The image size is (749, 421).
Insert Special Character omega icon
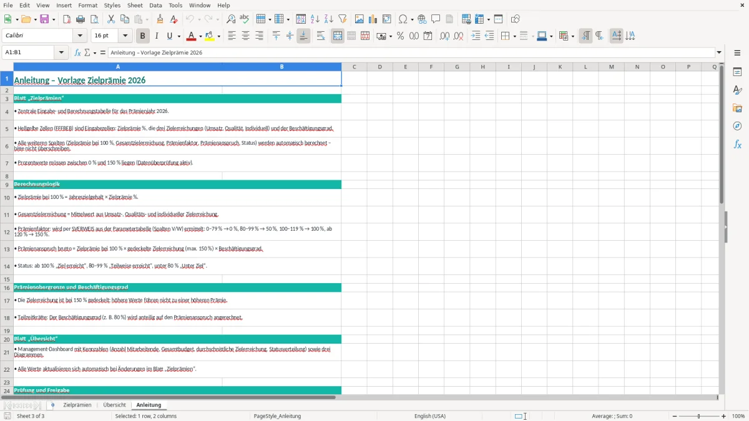403,19
